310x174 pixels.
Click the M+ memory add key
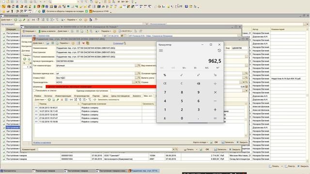coord(184,68)
